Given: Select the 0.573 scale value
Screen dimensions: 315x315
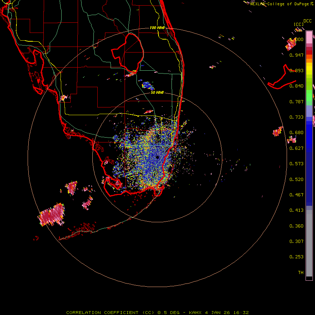Looking at the screenshot, I should coord(296,164).
